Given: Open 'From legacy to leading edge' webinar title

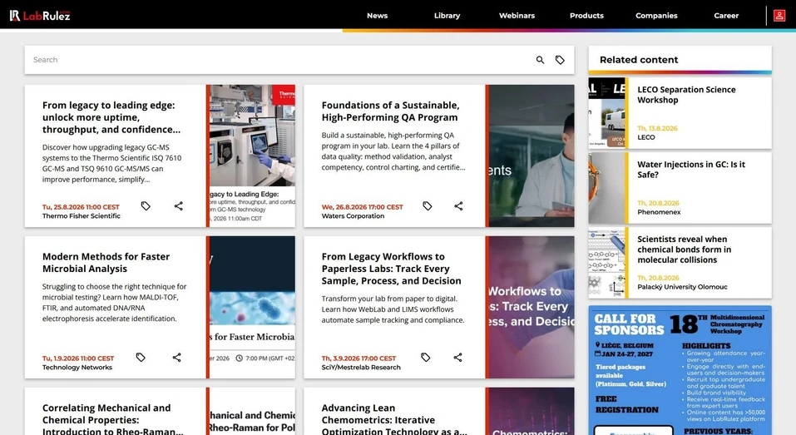Looking at the screenshot, I should (x=111, y=117).
